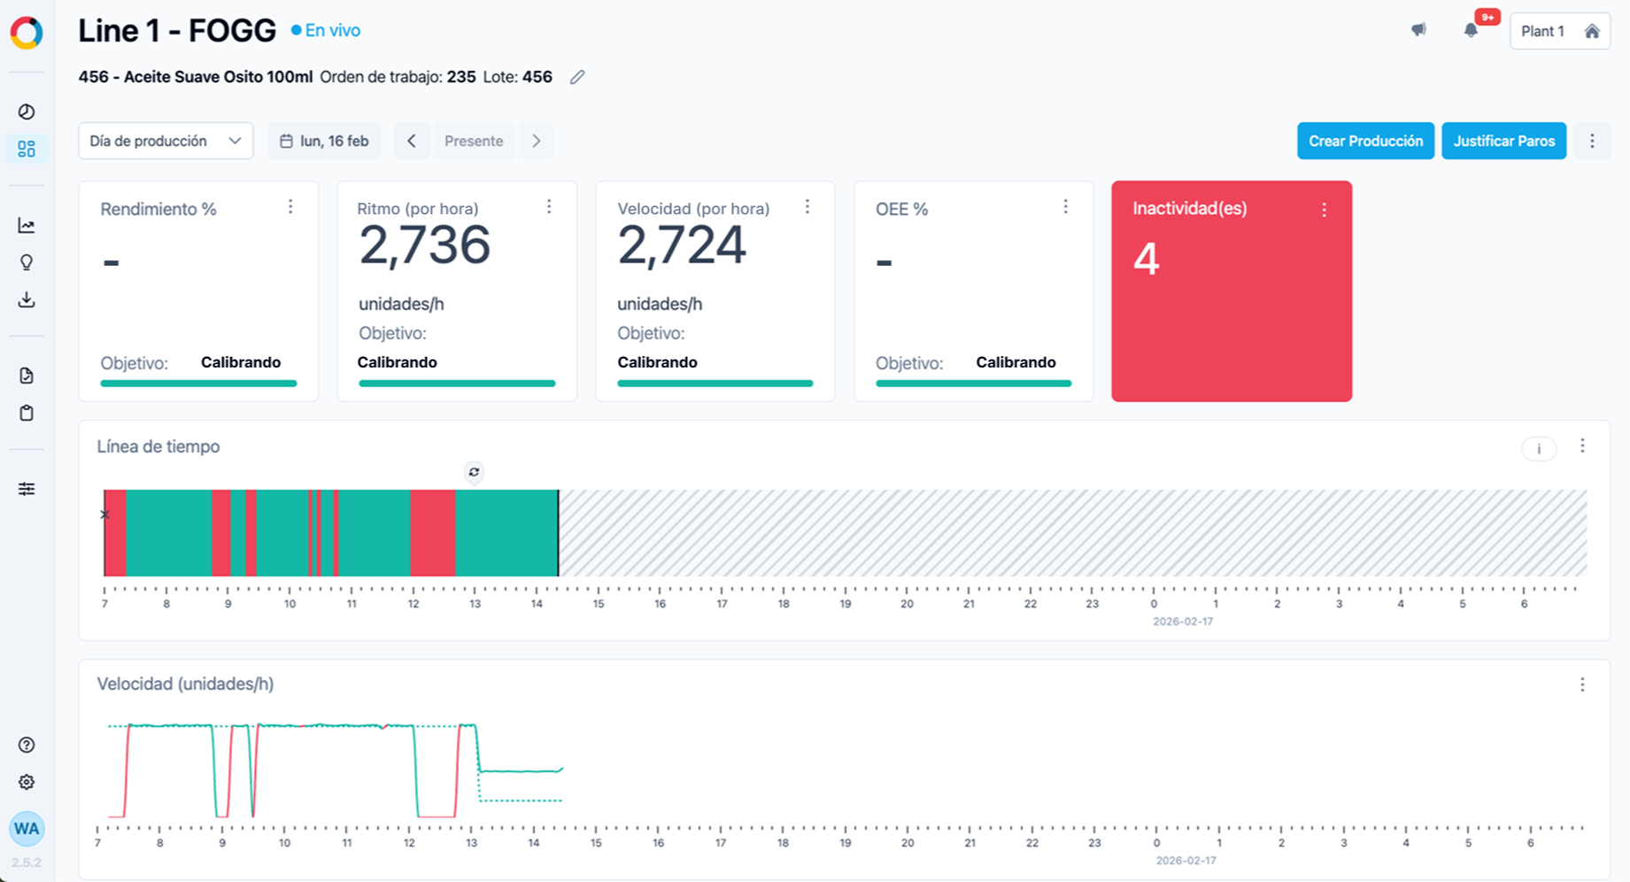Click the Velocidad card objective progress bar
This screenshot has width=1630, height=882.
point(715,383)
